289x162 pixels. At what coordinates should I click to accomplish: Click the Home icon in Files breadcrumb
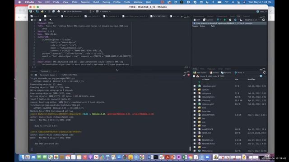coord(198,76)
